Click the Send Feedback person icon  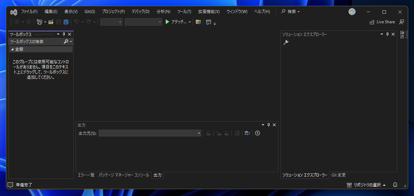coord(402,22)
